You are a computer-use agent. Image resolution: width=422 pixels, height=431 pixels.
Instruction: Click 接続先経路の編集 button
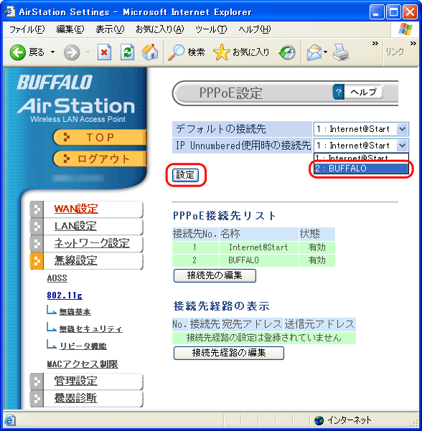click(x=229, y=353)
